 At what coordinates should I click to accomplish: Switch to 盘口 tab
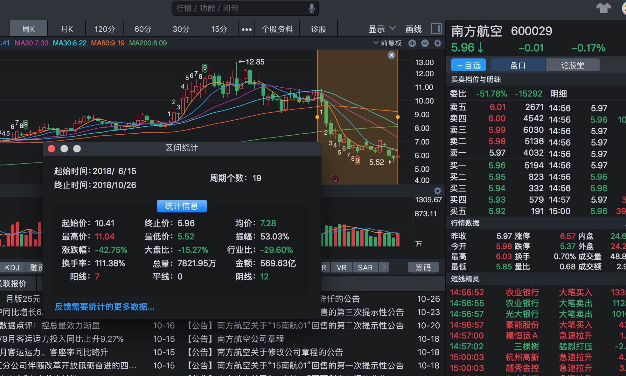(518, 65)
